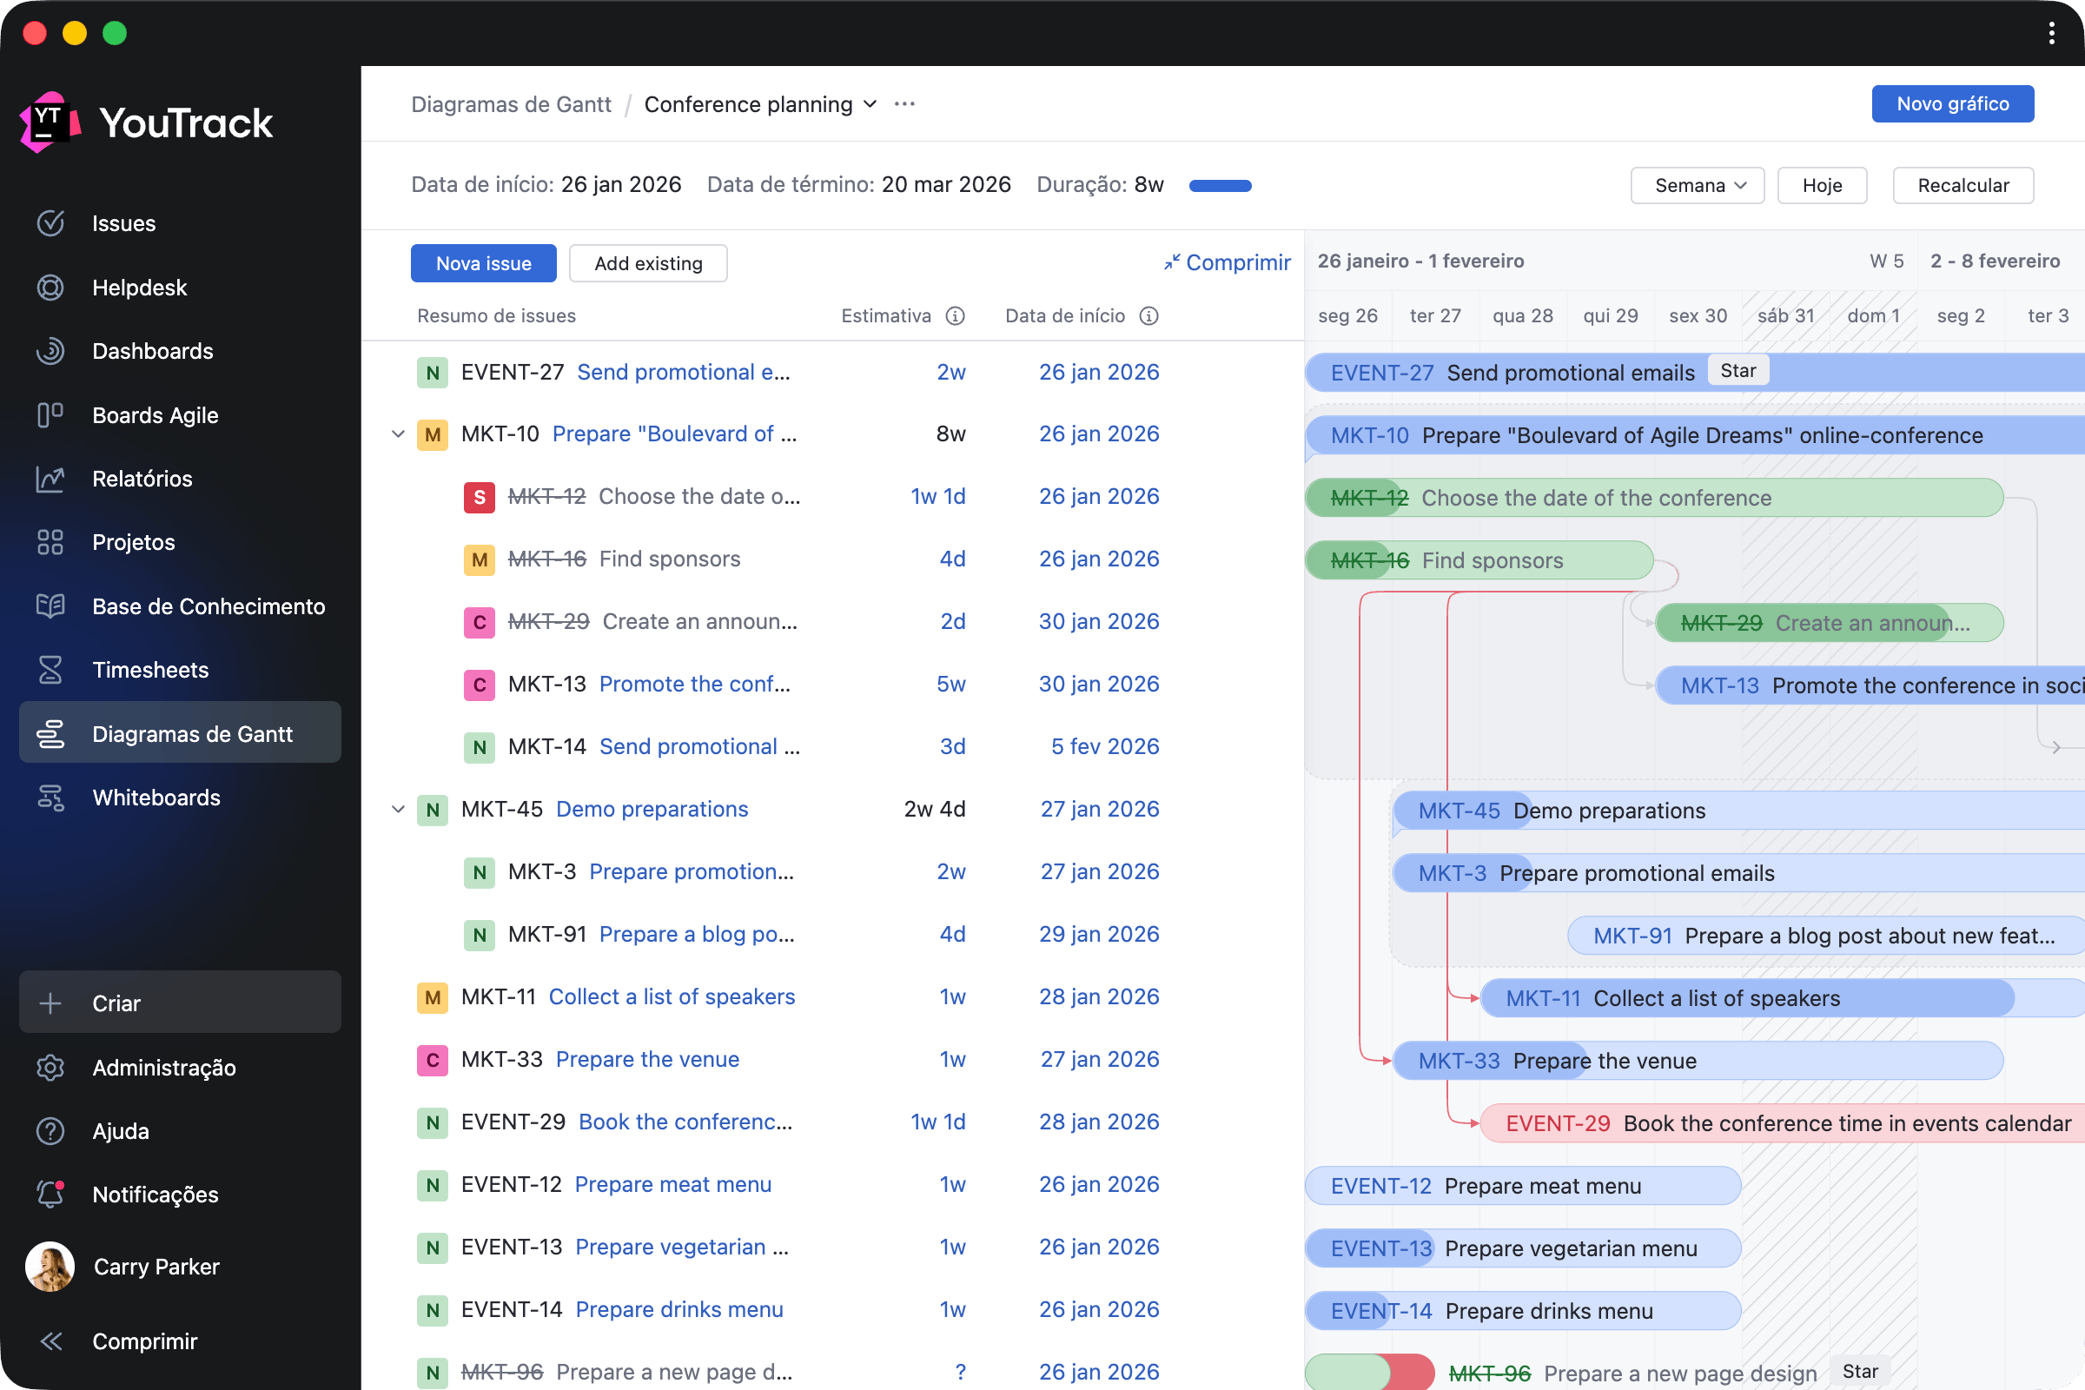
Task: Click the S priority badge of MKT-12
Action: tap(480, 497)
